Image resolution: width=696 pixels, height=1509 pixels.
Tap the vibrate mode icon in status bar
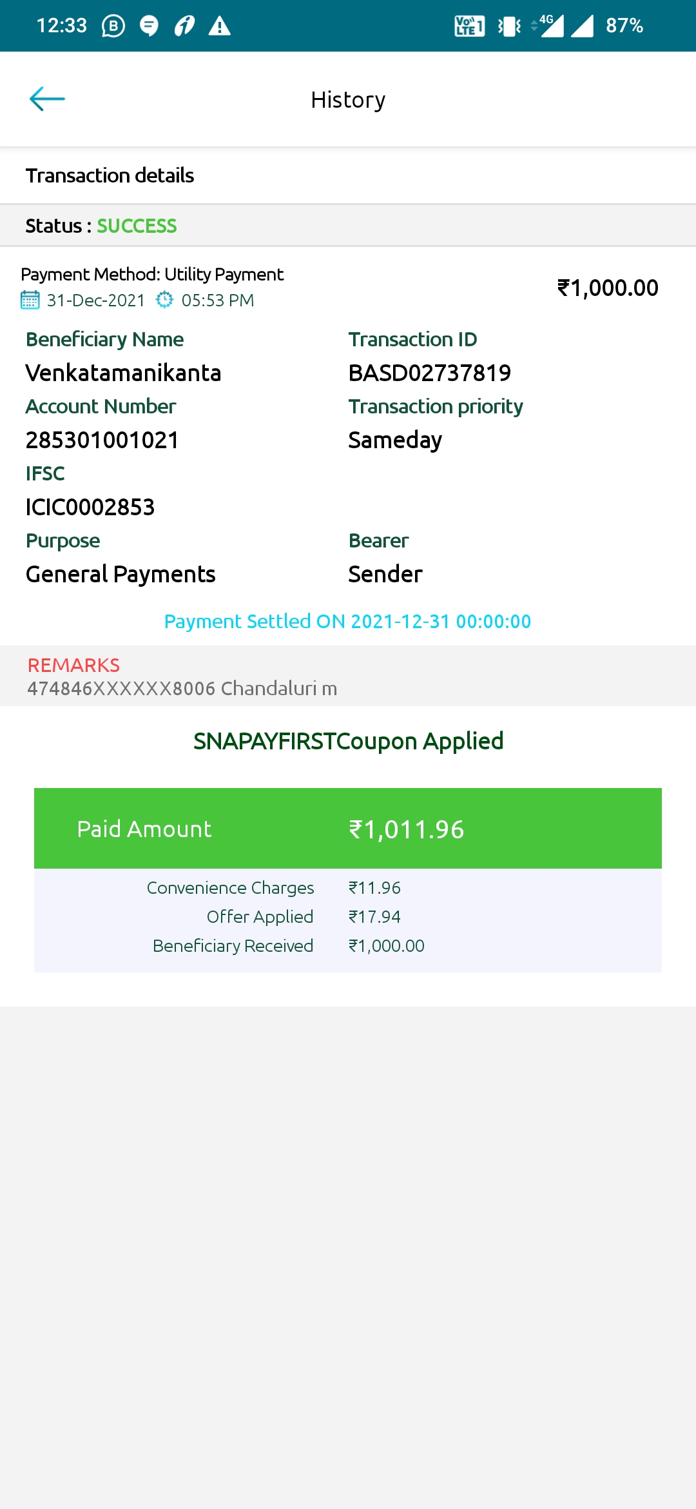509,26
